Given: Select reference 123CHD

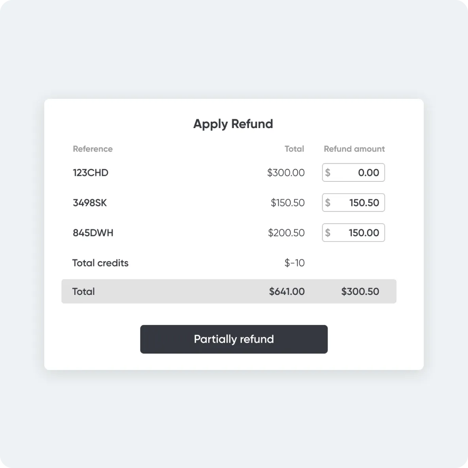Looking at the screenshot, I should [x=91, y=173].
